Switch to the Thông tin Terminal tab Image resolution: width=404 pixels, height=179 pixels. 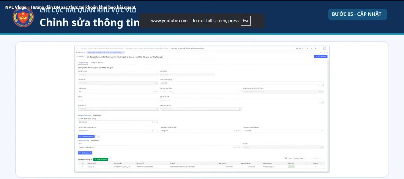click(97, 63)
